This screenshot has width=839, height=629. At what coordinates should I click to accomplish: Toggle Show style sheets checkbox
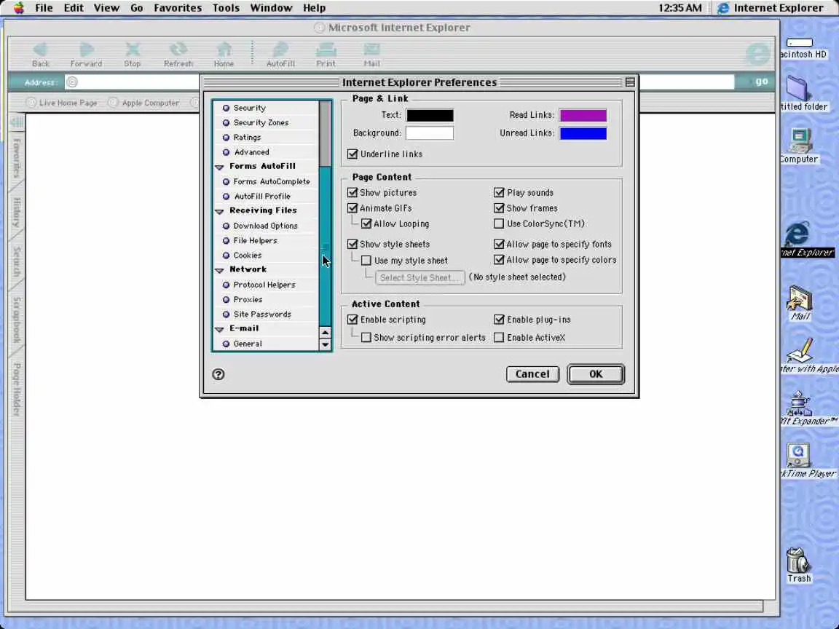click(x=352, y=245)
